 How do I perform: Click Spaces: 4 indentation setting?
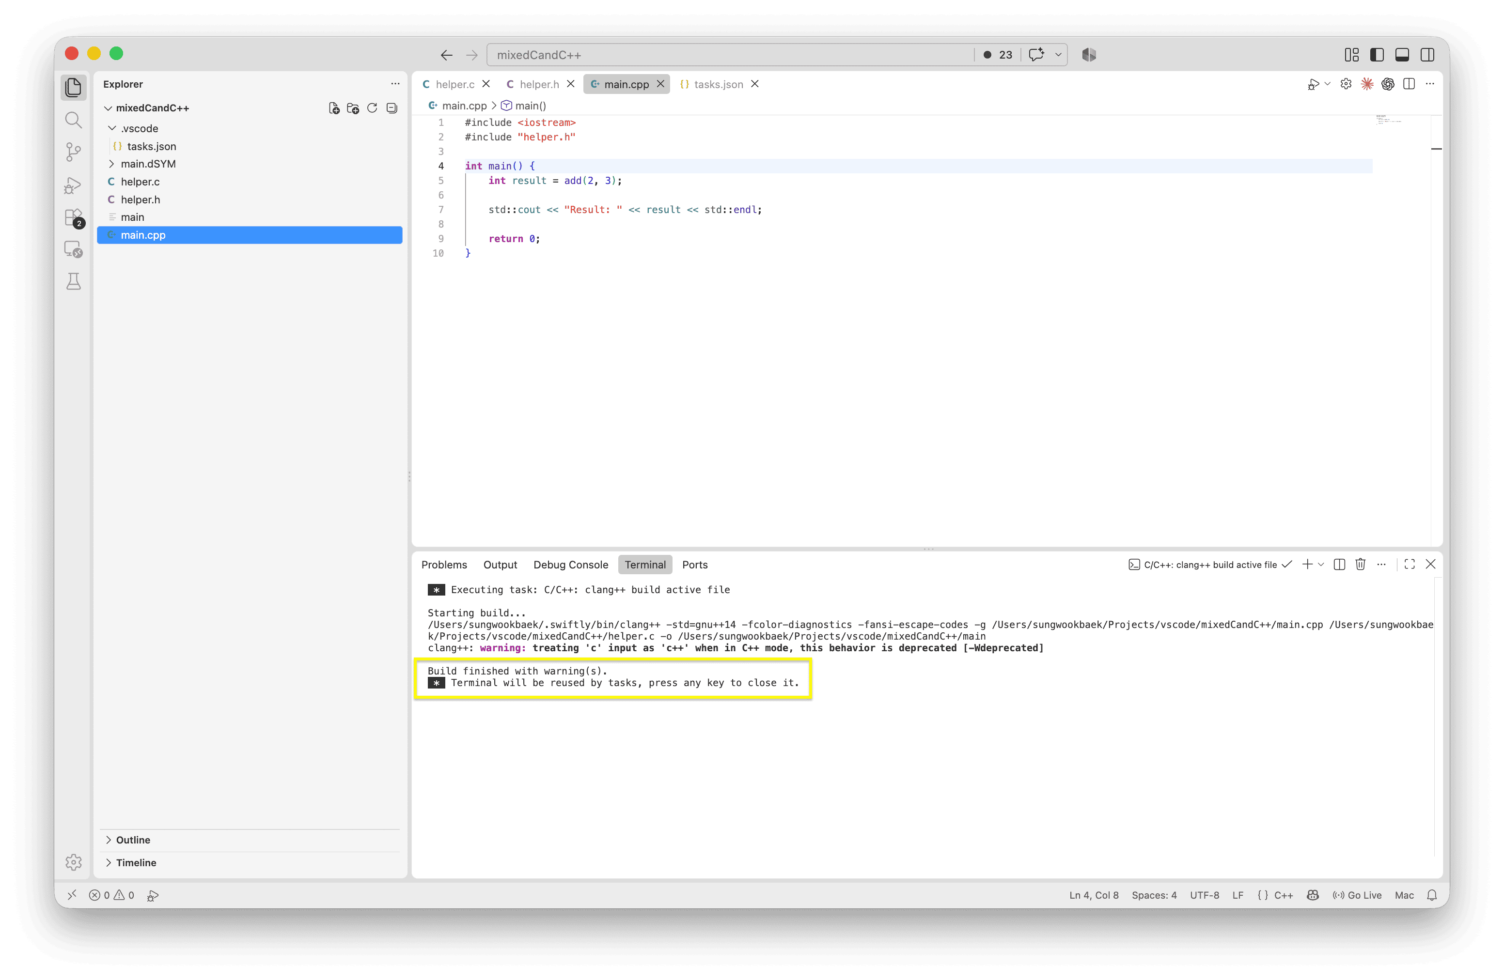pyautogui.click(x=1154, y=895)
